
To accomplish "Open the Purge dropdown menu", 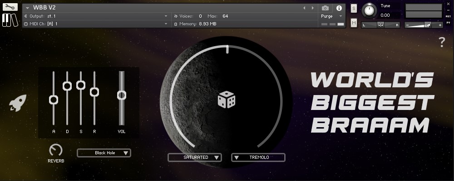I will (331, 16).
